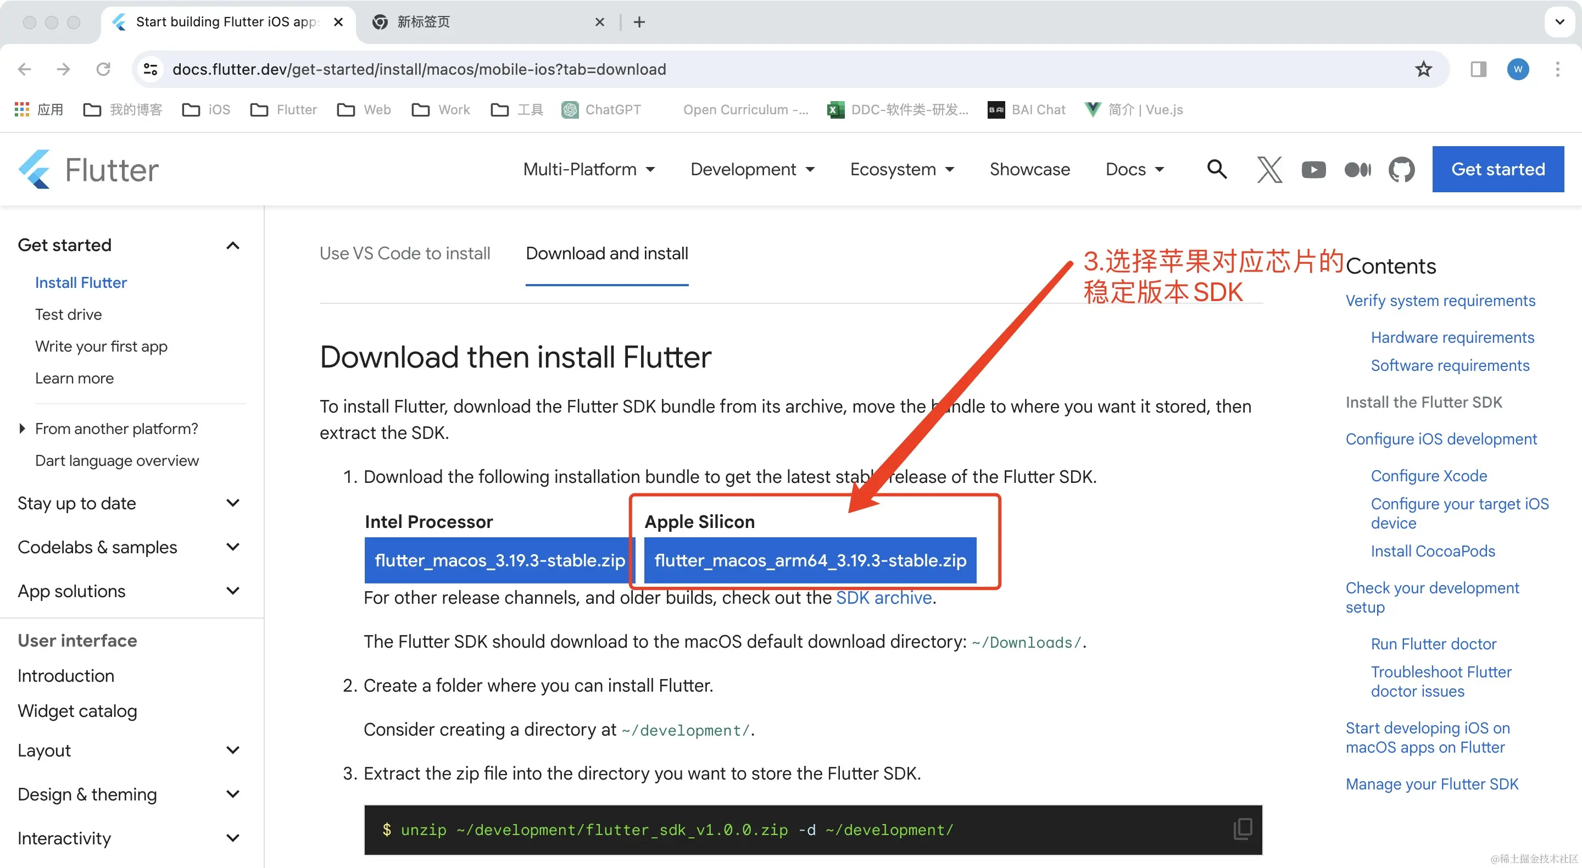Open the SDK archive link
Viewport: 1582px width, 868px height.
[883, 598]
